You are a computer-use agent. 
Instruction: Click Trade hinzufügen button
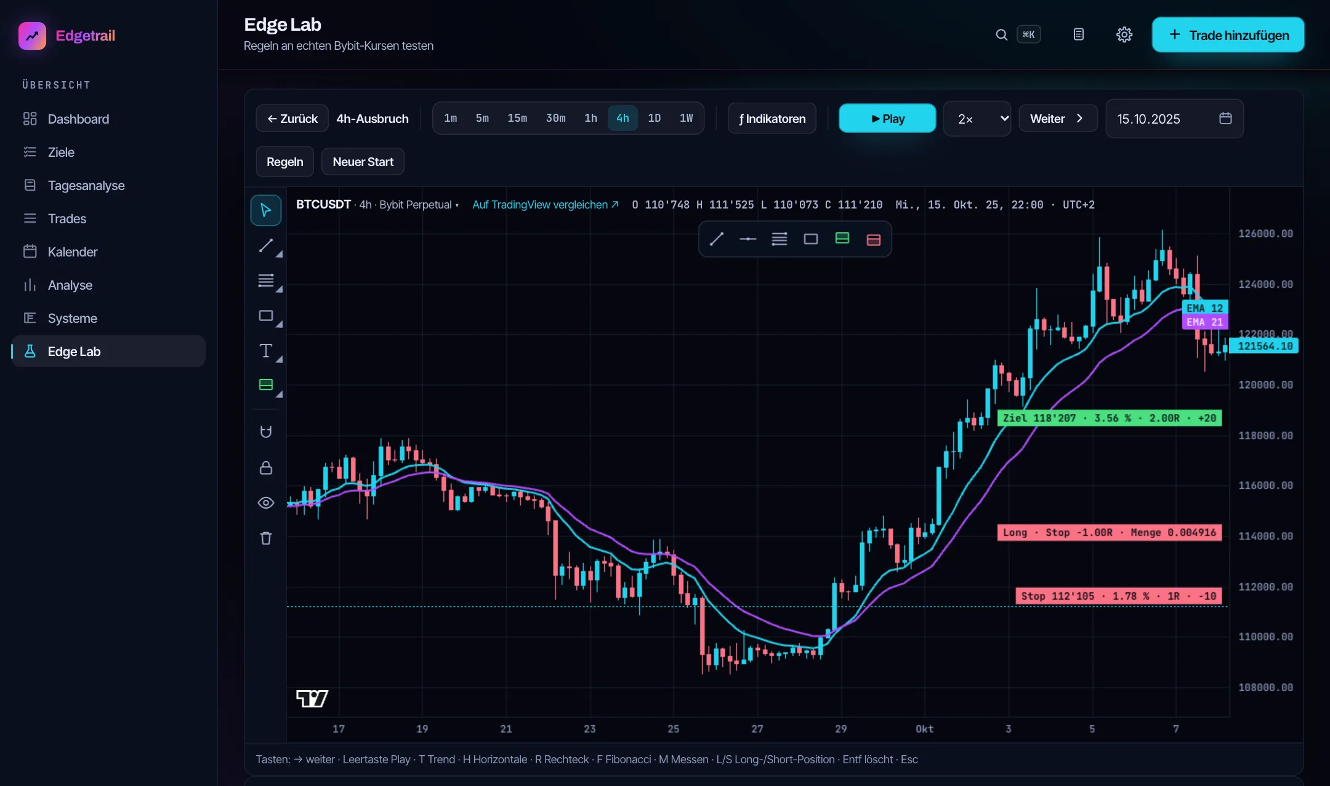pos(1228,34)
